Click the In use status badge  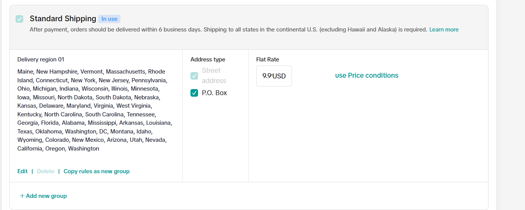[109, 19]
